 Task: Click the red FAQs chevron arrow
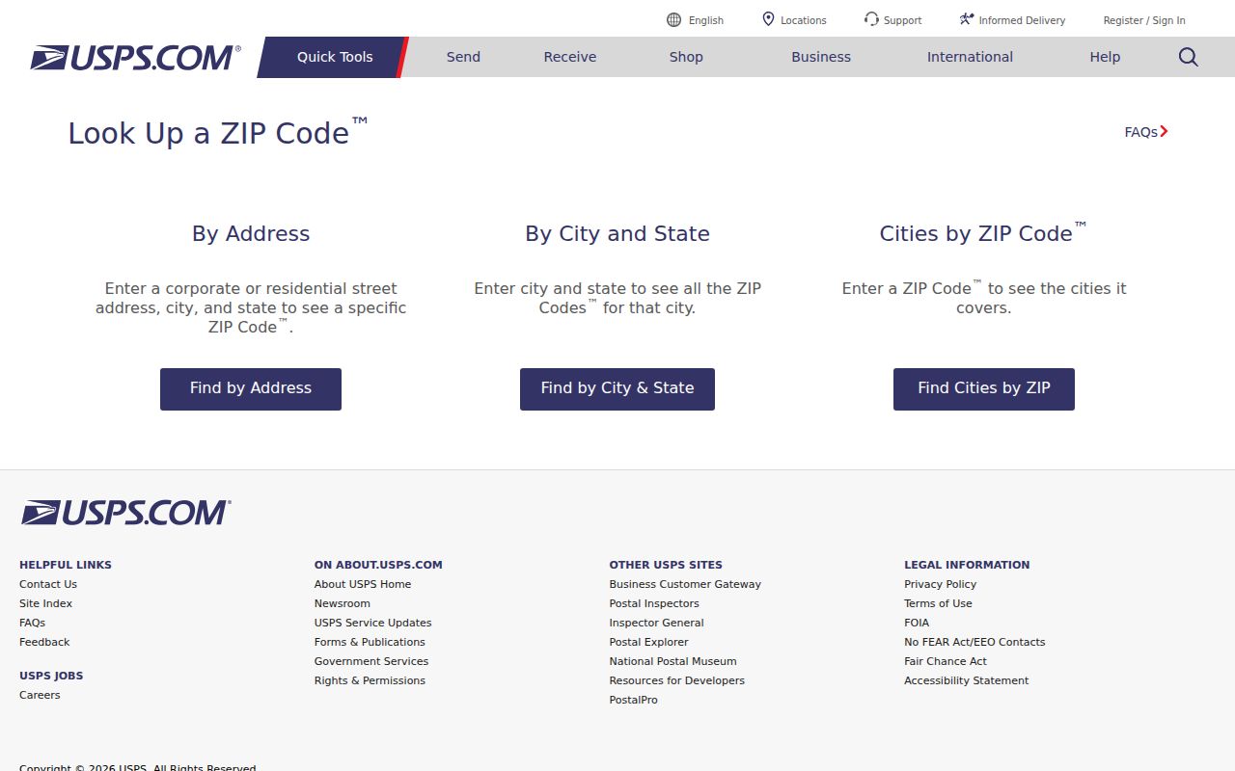click(x=1165, y=132)
